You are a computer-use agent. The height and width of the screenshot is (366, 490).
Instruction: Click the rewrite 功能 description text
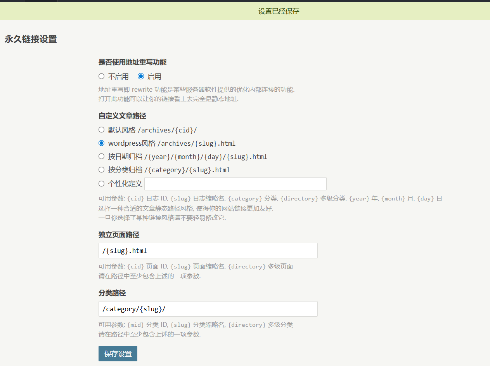[196, 89]
